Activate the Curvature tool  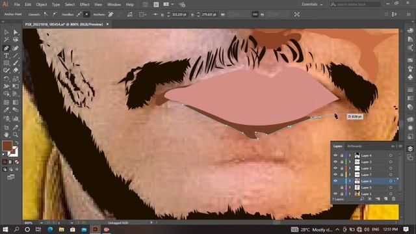(x=16, y=48)
